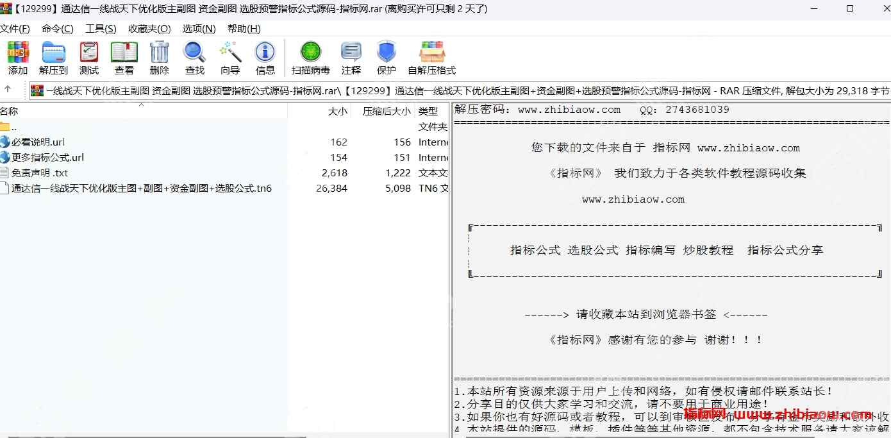Click the 添加 (Add) toolbar icon
Screen dimensions: 891x438
(x=18, y=58)
